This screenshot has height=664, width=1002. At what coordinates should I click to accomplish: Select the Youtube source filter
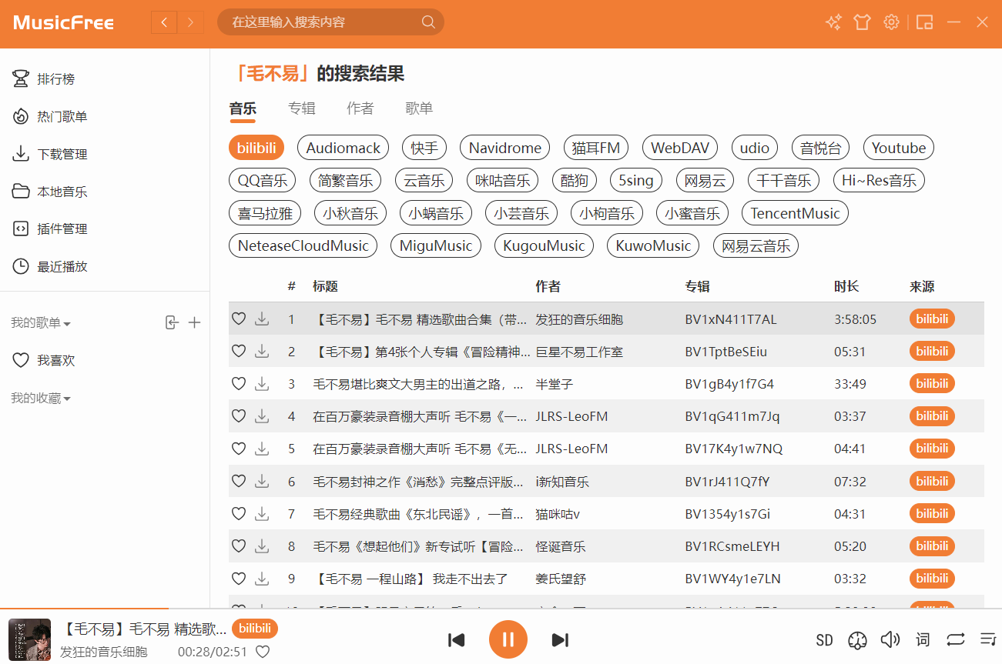(x=899, y=148)
